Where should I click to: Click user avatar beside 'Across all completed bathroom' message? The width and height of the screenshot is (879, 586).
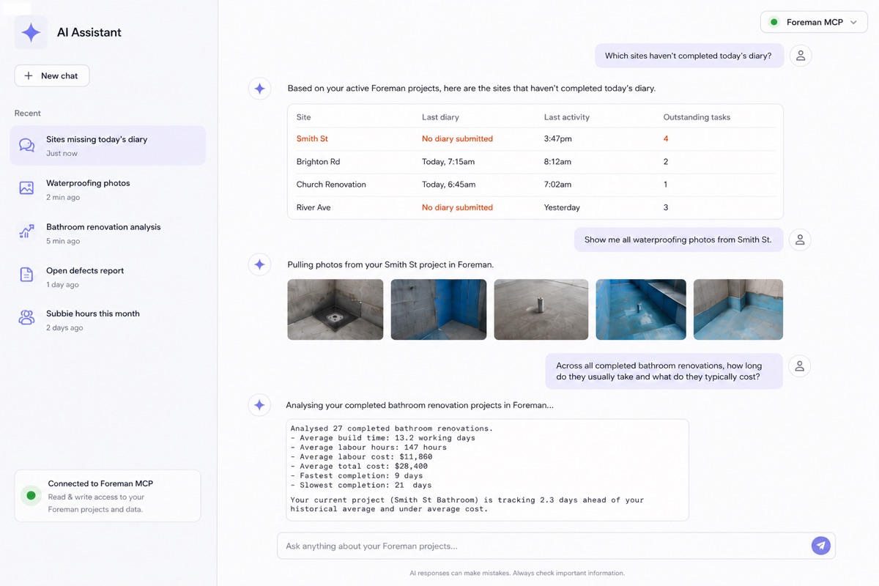800,366
